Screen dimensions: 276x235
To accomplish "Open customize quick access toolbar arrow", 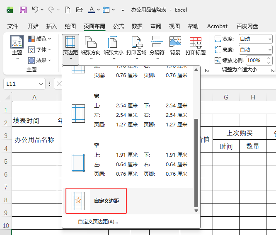I will [123, 10].
